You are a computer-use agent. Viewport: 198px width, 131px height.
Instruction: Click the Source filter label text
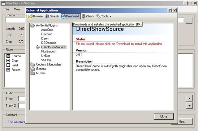[16, 56]
